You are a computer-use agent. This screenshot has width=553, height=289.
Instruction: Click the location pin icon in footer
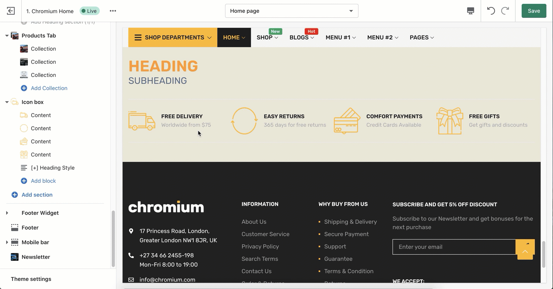(x=131, y=231)
